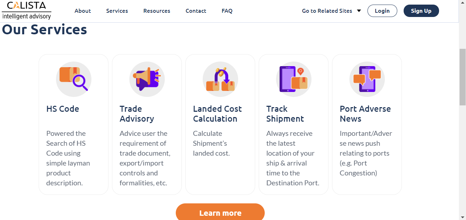Click the scrollbar down arrow

pos(462,217)
